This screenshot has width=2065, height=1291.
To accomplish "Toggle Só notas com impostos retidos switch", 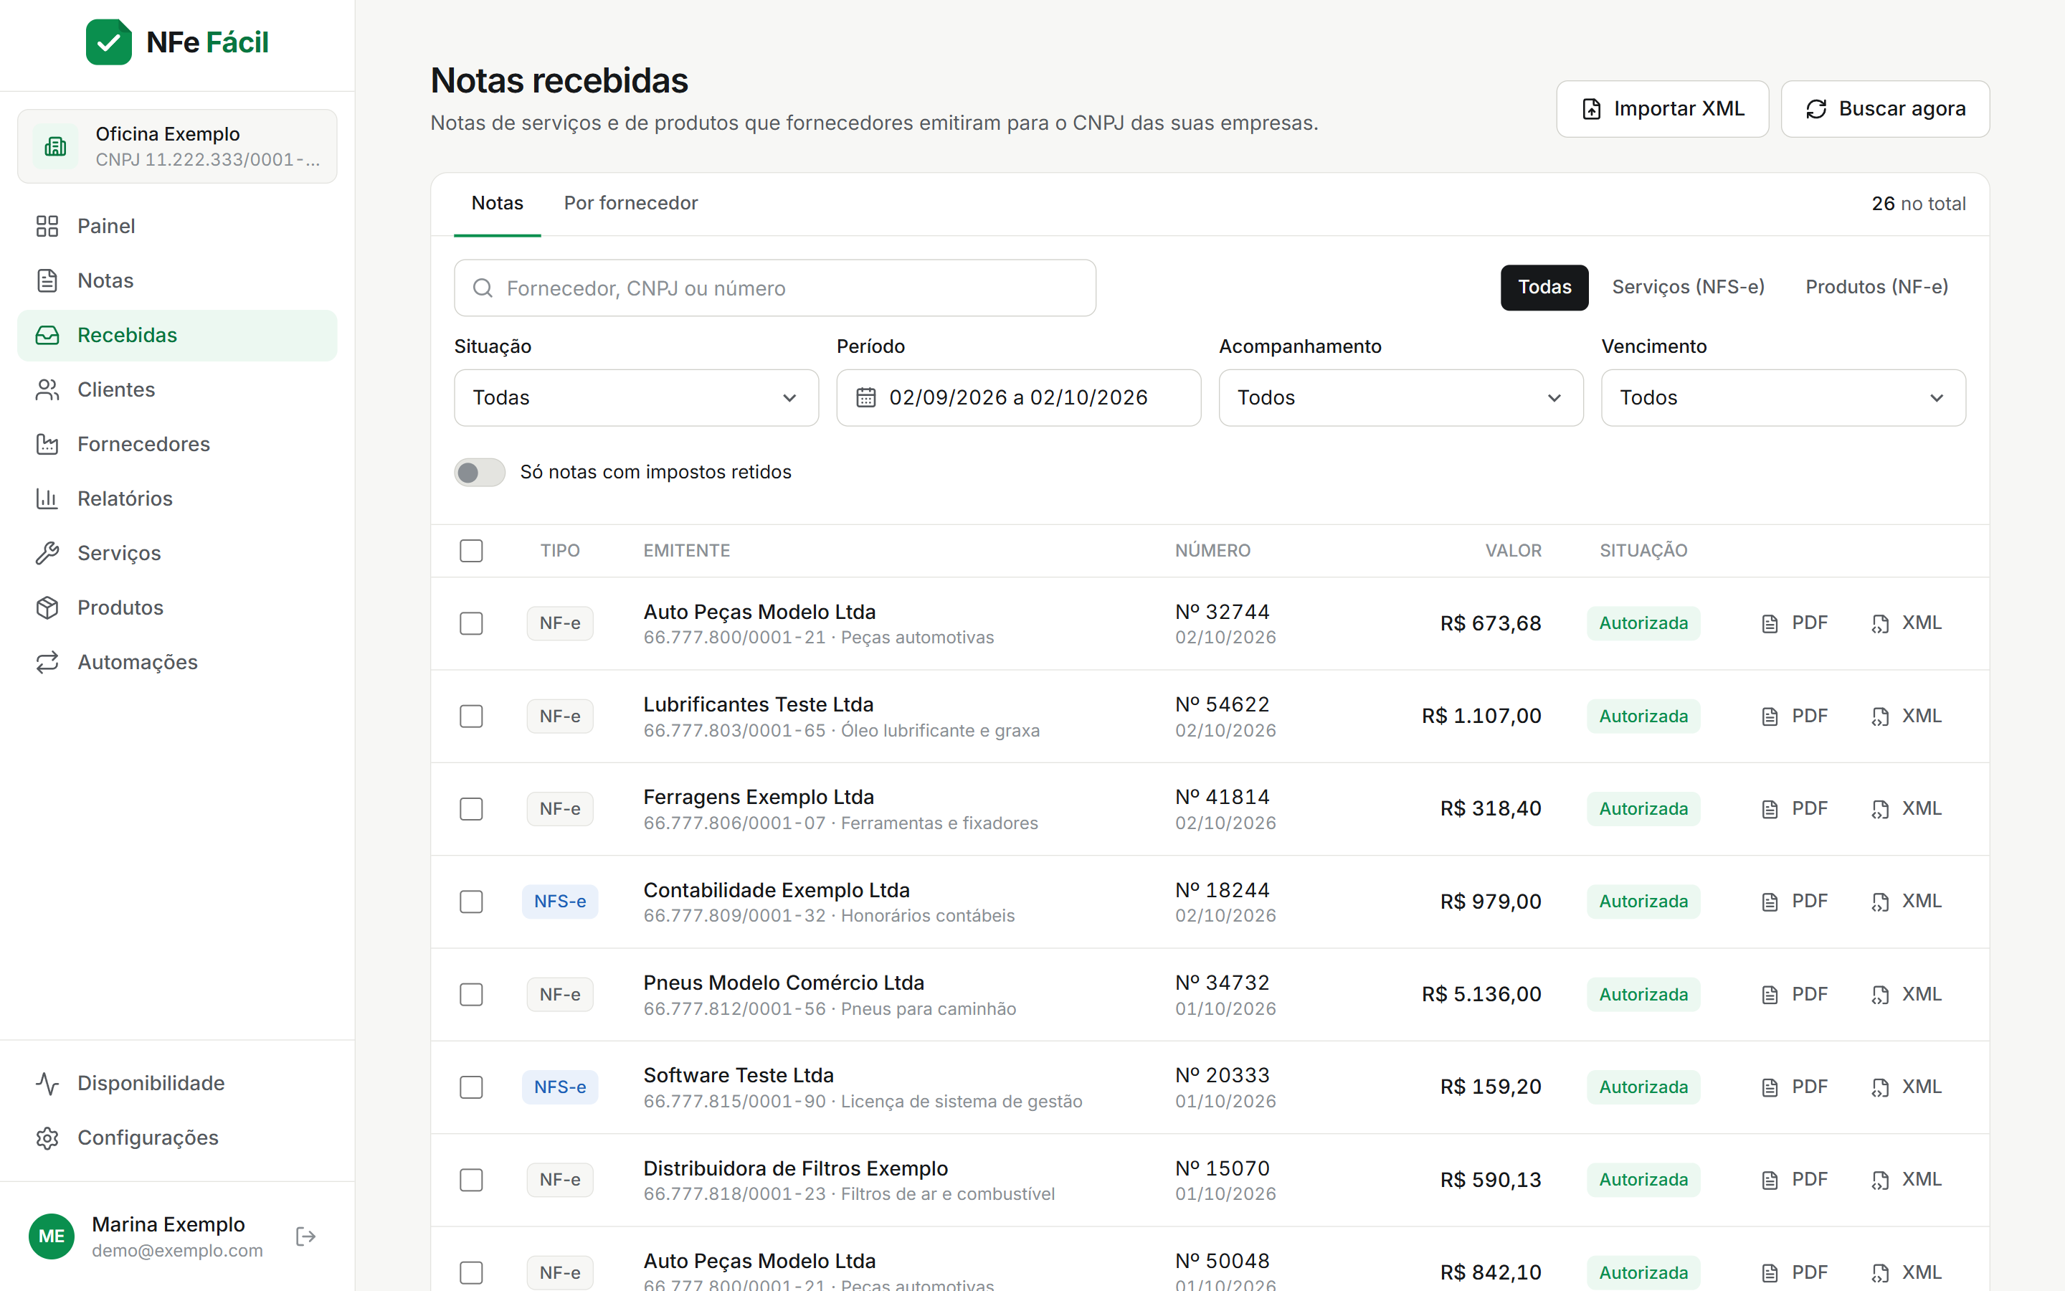I will (x=480, y=472).
